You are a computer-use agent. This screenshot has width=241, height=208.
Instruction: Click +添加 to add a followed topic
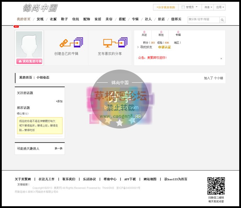(59, 101)
